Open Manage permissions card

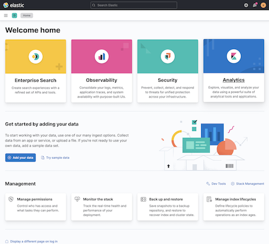coord(35,207)
